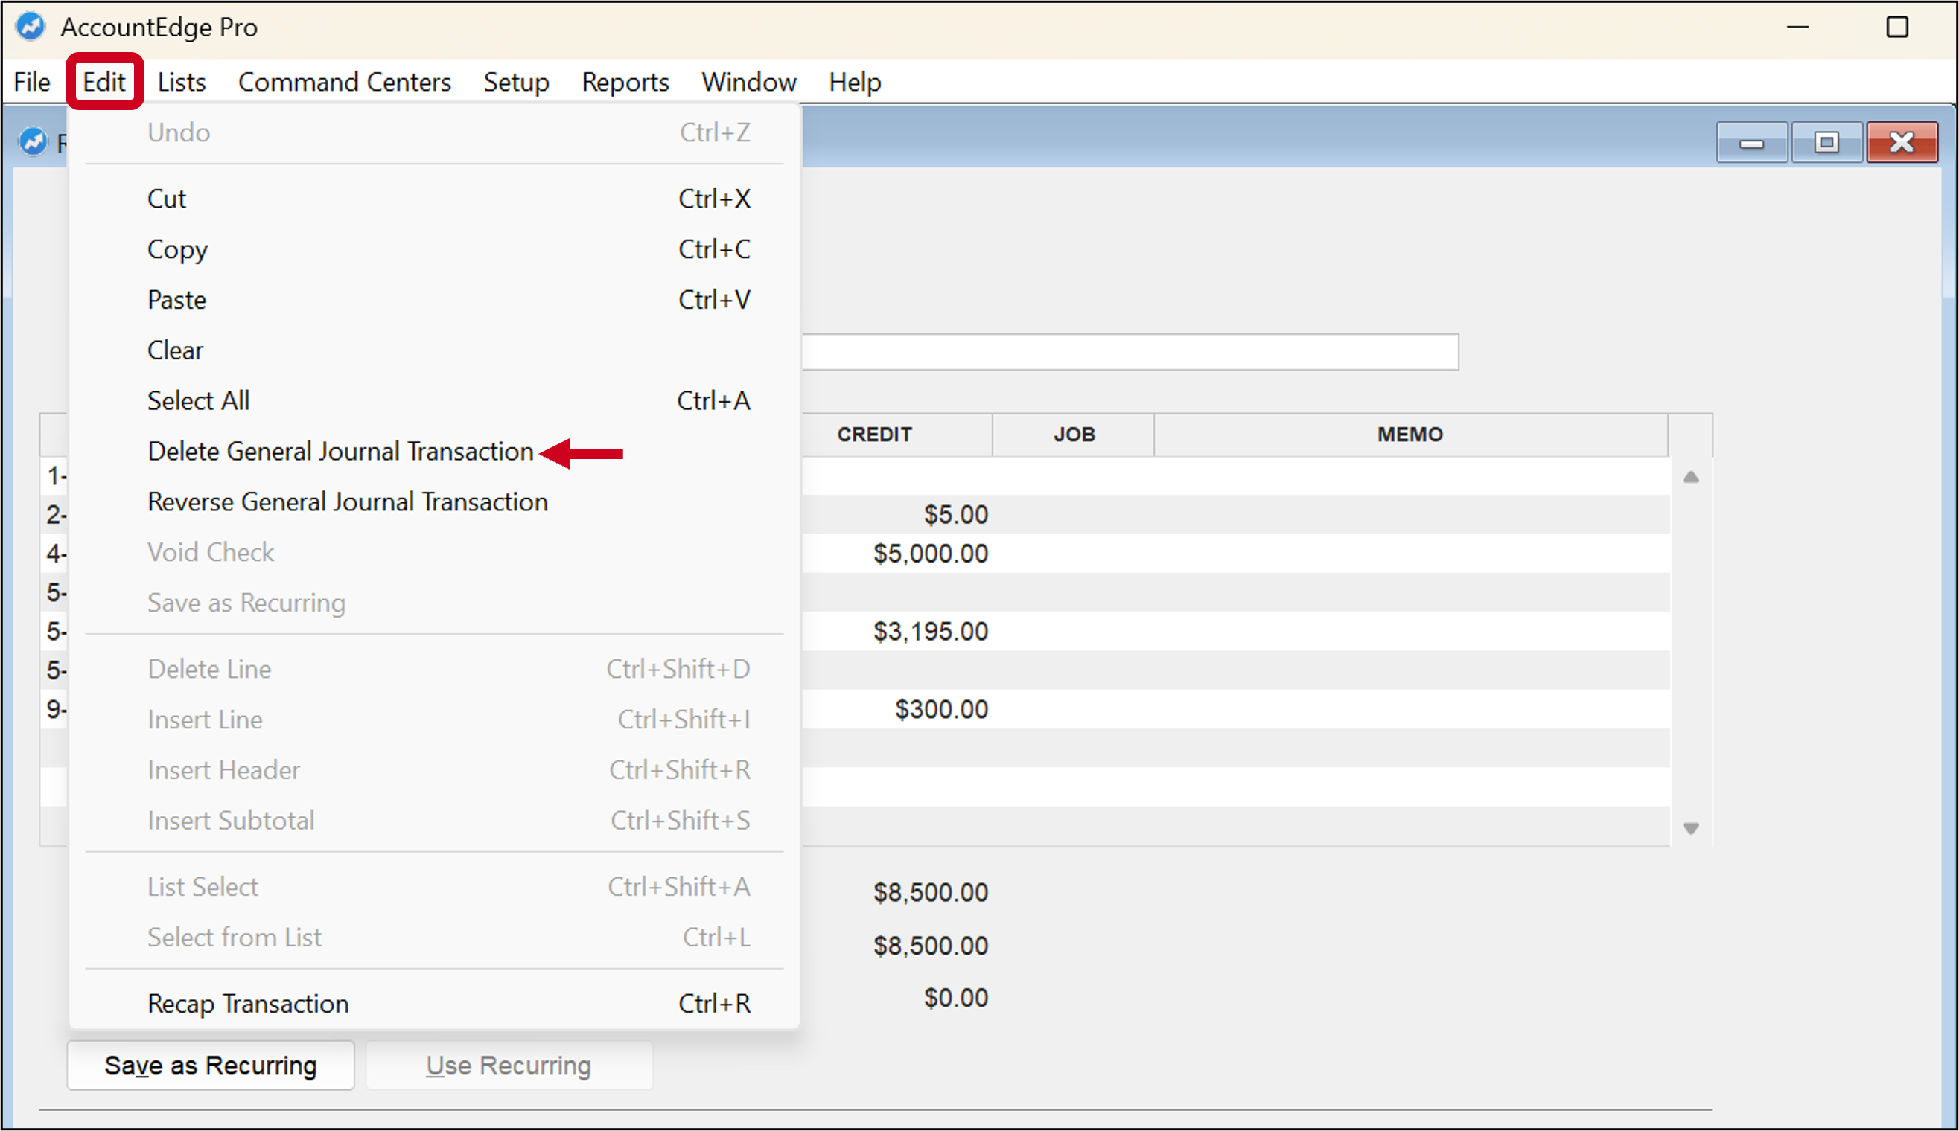1959x1131 pixels.
Task: Click the disabled Insert Subtotal entry
Action: [x=433, y=820]
